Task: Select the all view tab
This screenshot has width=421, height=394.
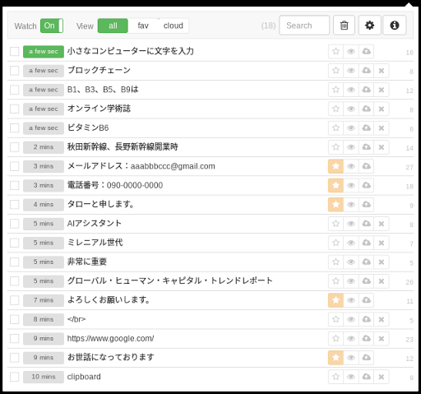Action: pyautogui.click(x=113, y=25)
